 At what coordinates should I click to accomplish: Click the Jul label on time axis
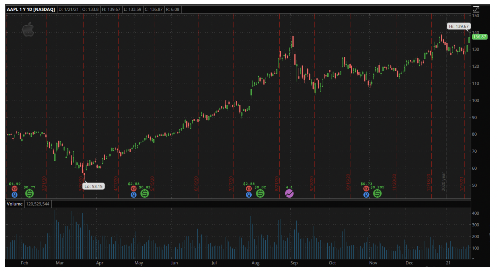(x=214, y=263)
